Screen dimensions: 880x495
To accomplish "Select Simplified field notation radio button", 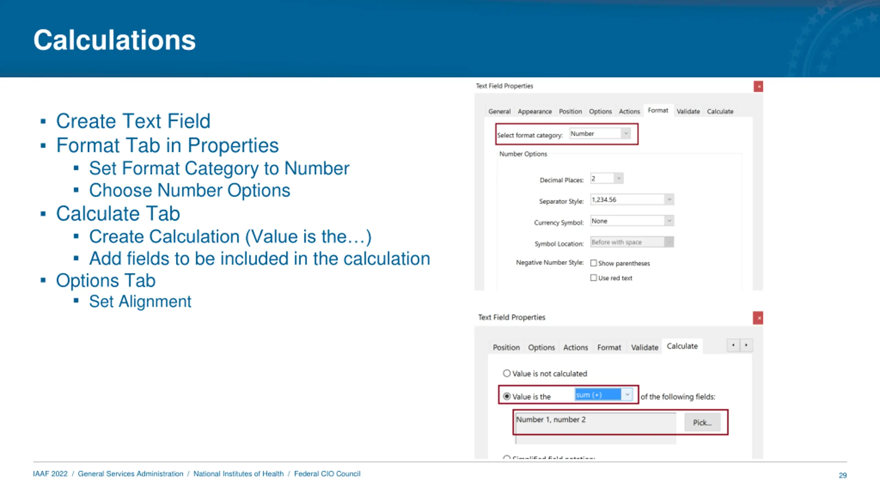I will click(507, 458).
